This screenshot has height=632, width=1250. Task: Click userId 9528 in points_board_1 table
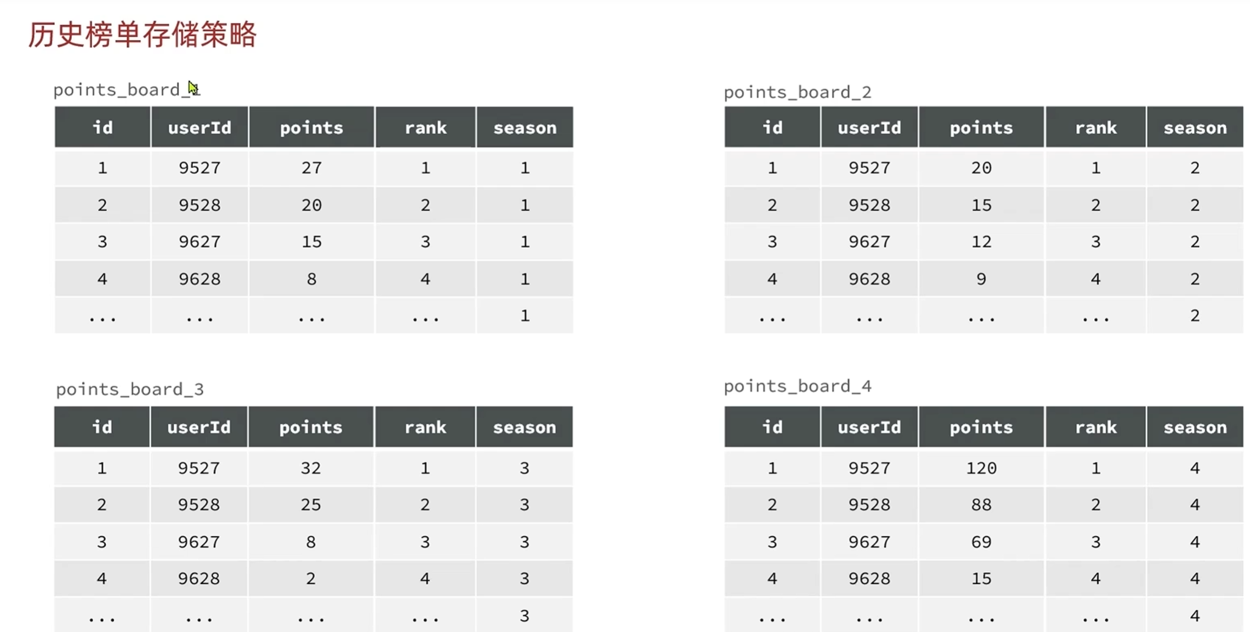click(x=200, y=205)
